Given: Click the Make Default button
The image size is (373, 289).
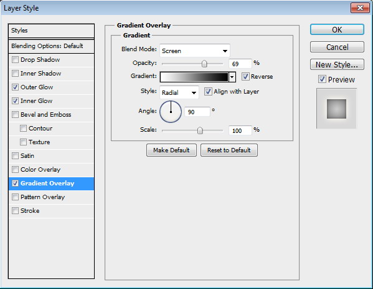Looking at the screenshot, I should (x=171, y=150).
